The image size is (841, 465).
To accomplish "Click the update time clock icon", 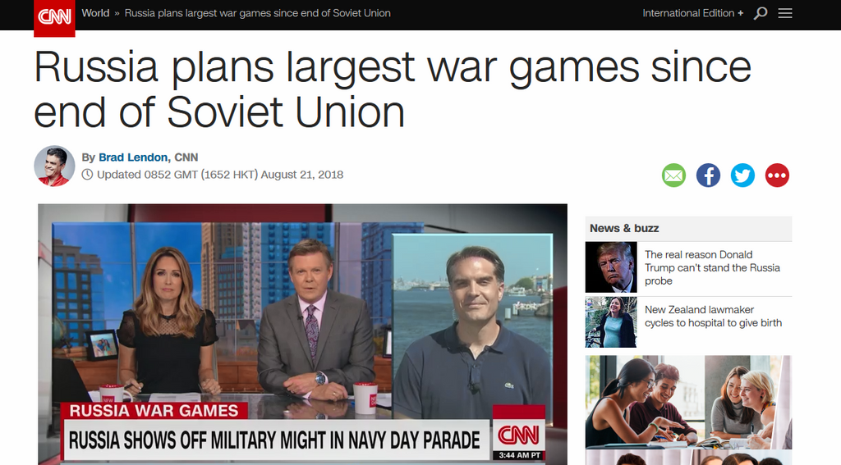I will pos(87,175).
